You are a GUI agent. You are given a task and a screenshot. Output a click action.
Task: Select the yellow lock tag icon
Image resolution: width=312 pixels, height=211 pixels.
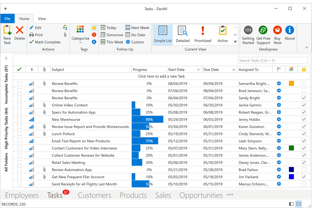(94, 27)
